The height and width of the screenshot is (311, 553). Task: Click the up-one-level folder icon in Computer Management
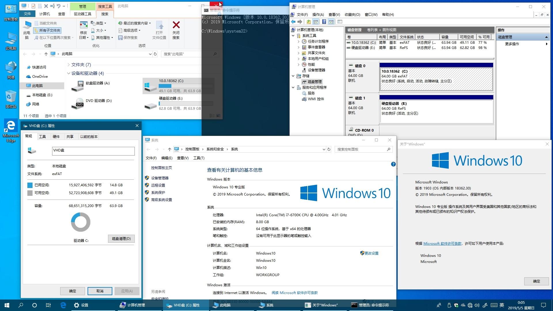[x=309, y=22]
